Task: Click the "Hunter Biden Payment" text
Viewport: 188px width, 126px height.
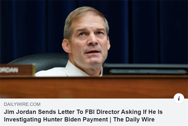Action: tap(76, 119)
